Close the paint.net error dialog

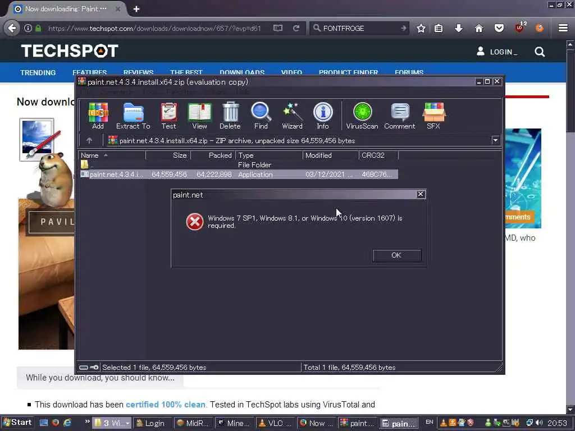click(x=421, y=194)
